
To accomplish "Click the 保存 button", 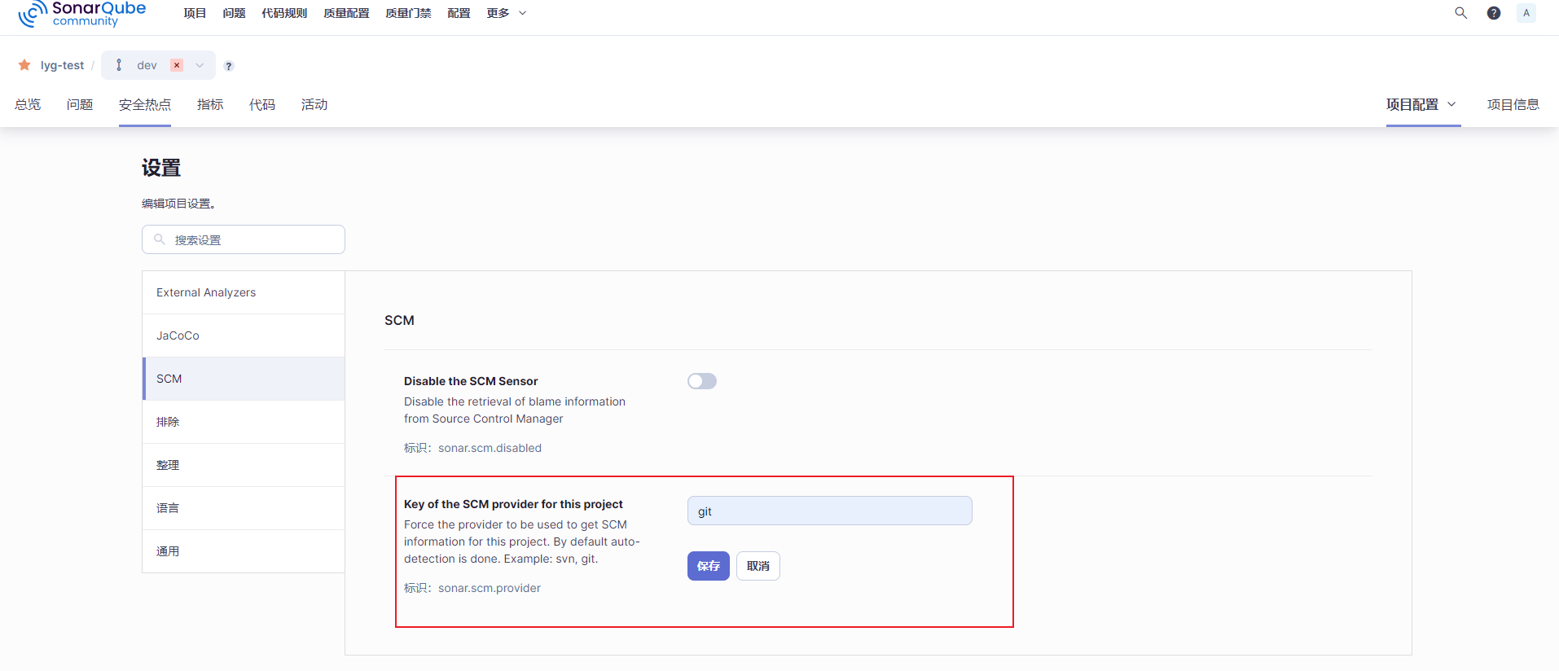I will click(709, 566).
